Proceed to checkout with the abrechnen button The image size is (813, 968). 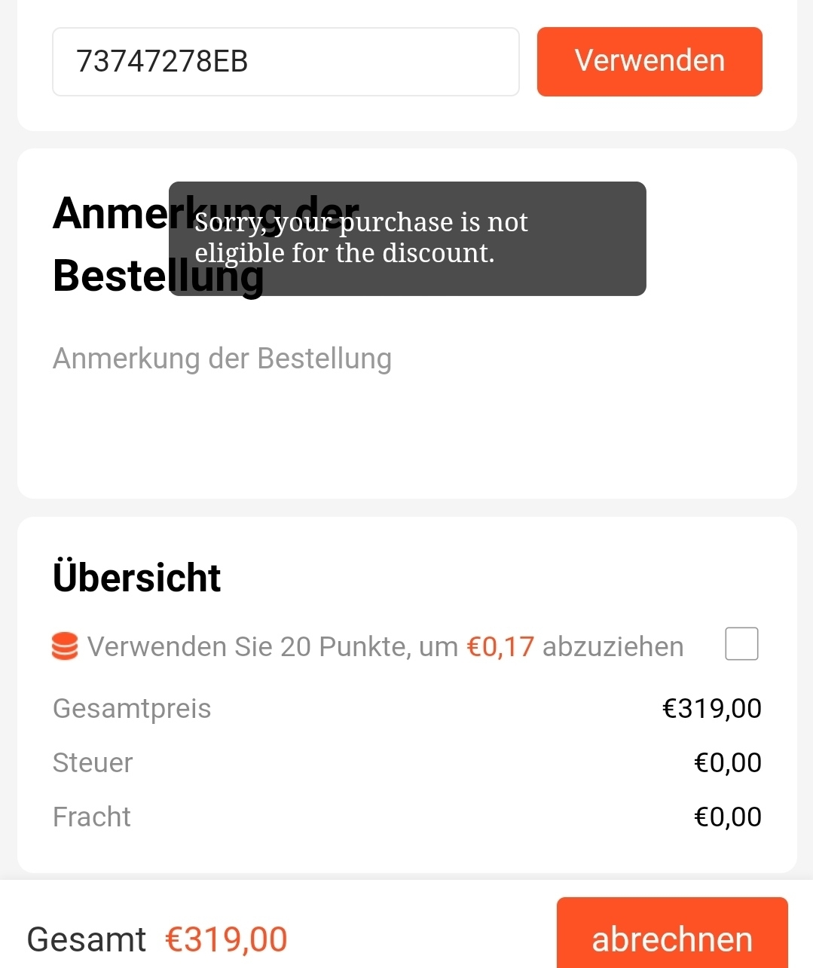[672, 934]
